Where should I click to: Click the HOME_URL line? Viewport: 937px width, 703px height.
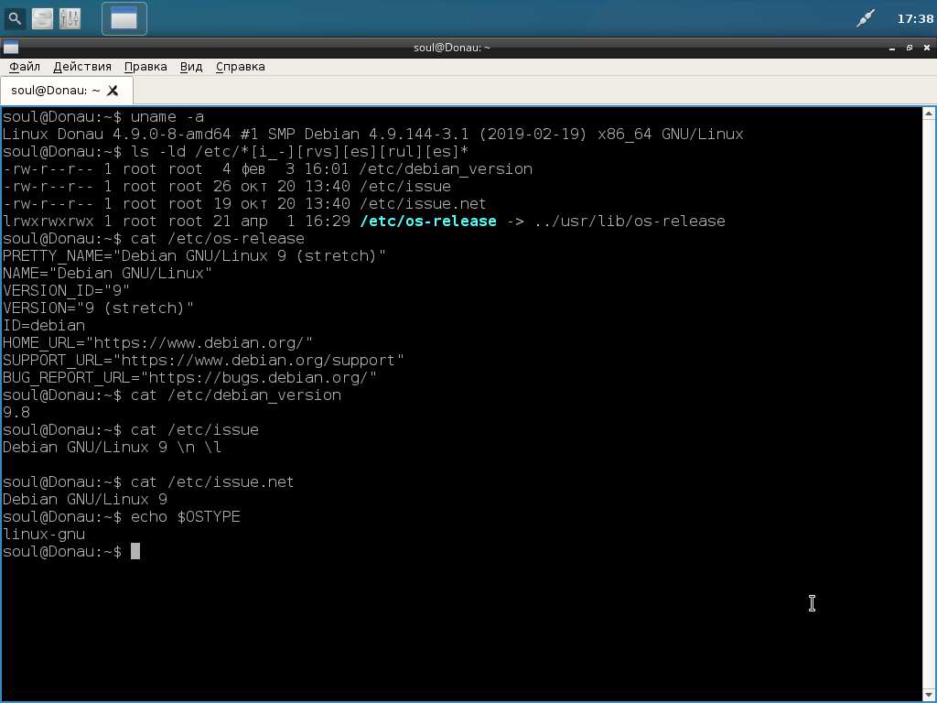[x=157, y=343]
